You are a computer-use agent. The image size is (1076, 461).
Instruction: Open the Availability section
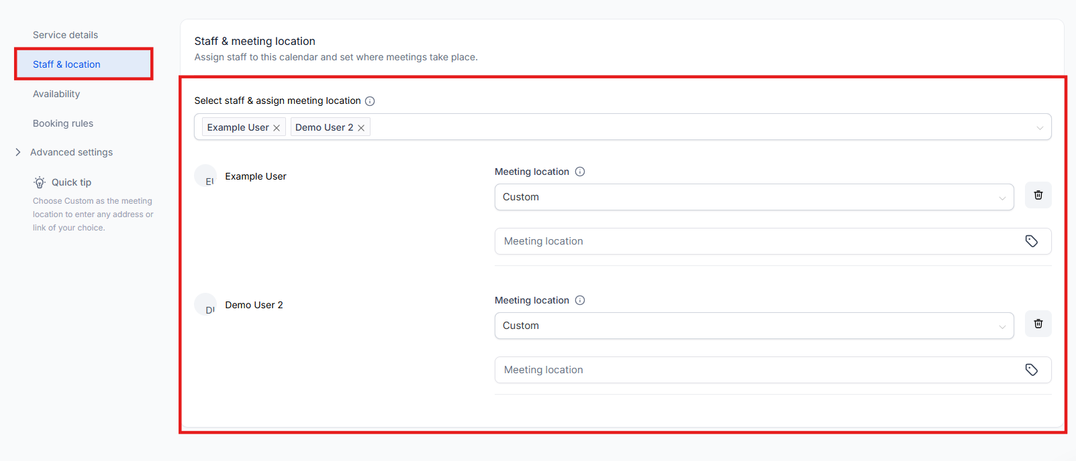(x=56, y=94)
